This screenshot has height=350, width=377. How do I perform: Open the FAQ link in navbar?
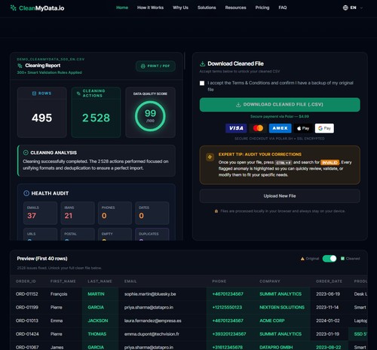tap(283, 8)
